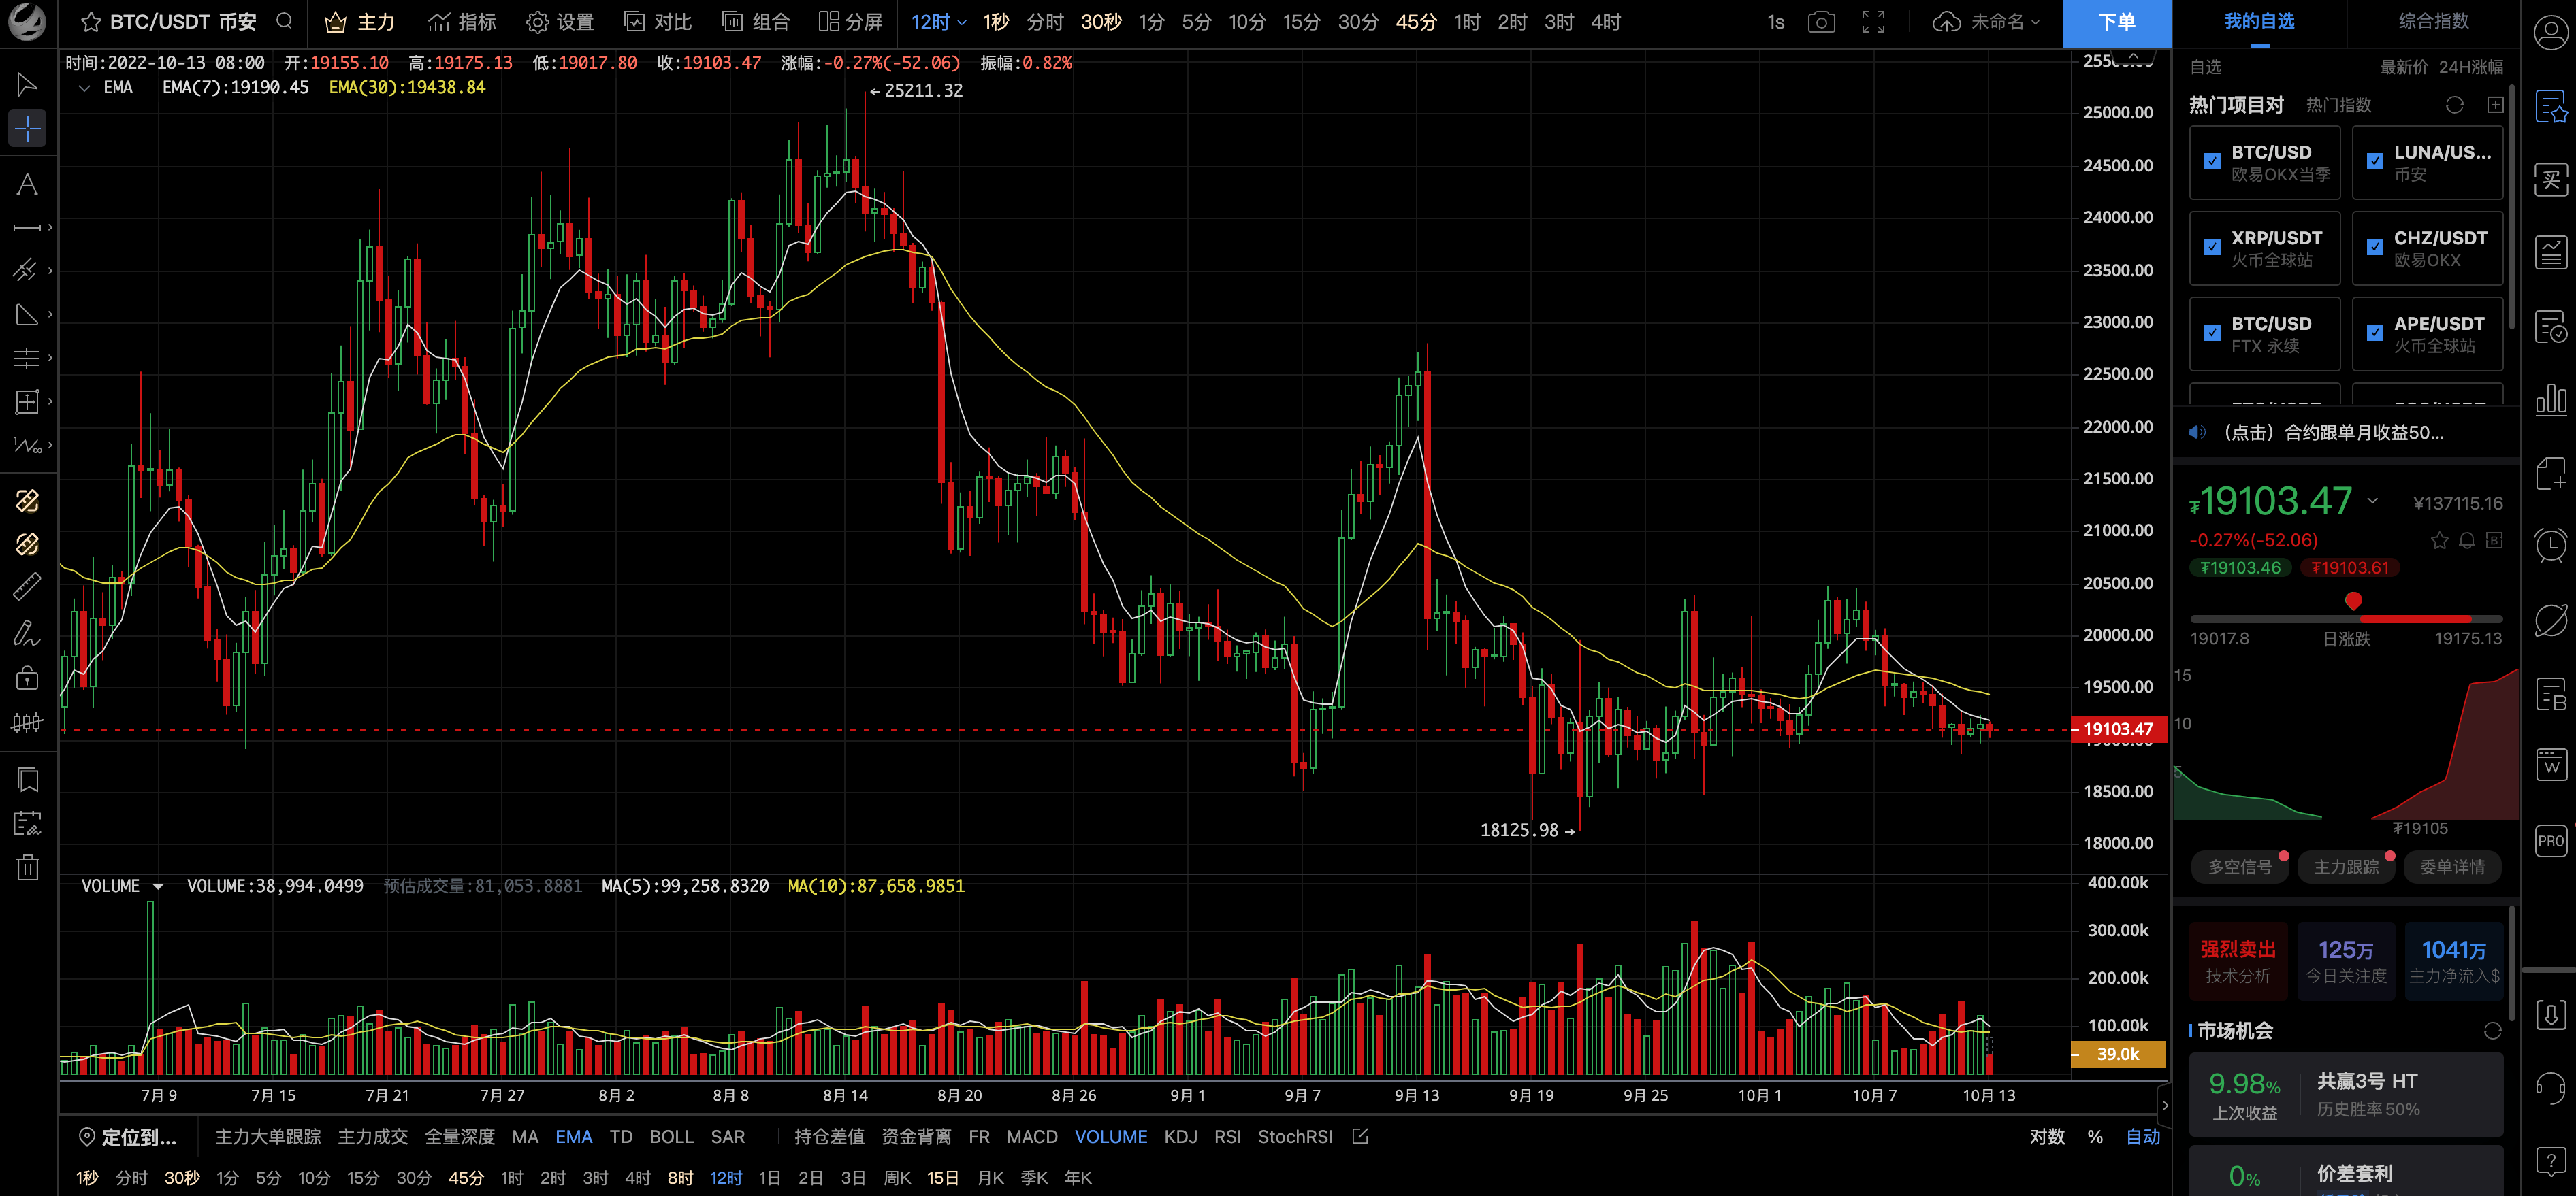The image size is (2576, 1196).
Task: Expand the VOLUME indicator dropdown arrow
Action: click(158, 886)
